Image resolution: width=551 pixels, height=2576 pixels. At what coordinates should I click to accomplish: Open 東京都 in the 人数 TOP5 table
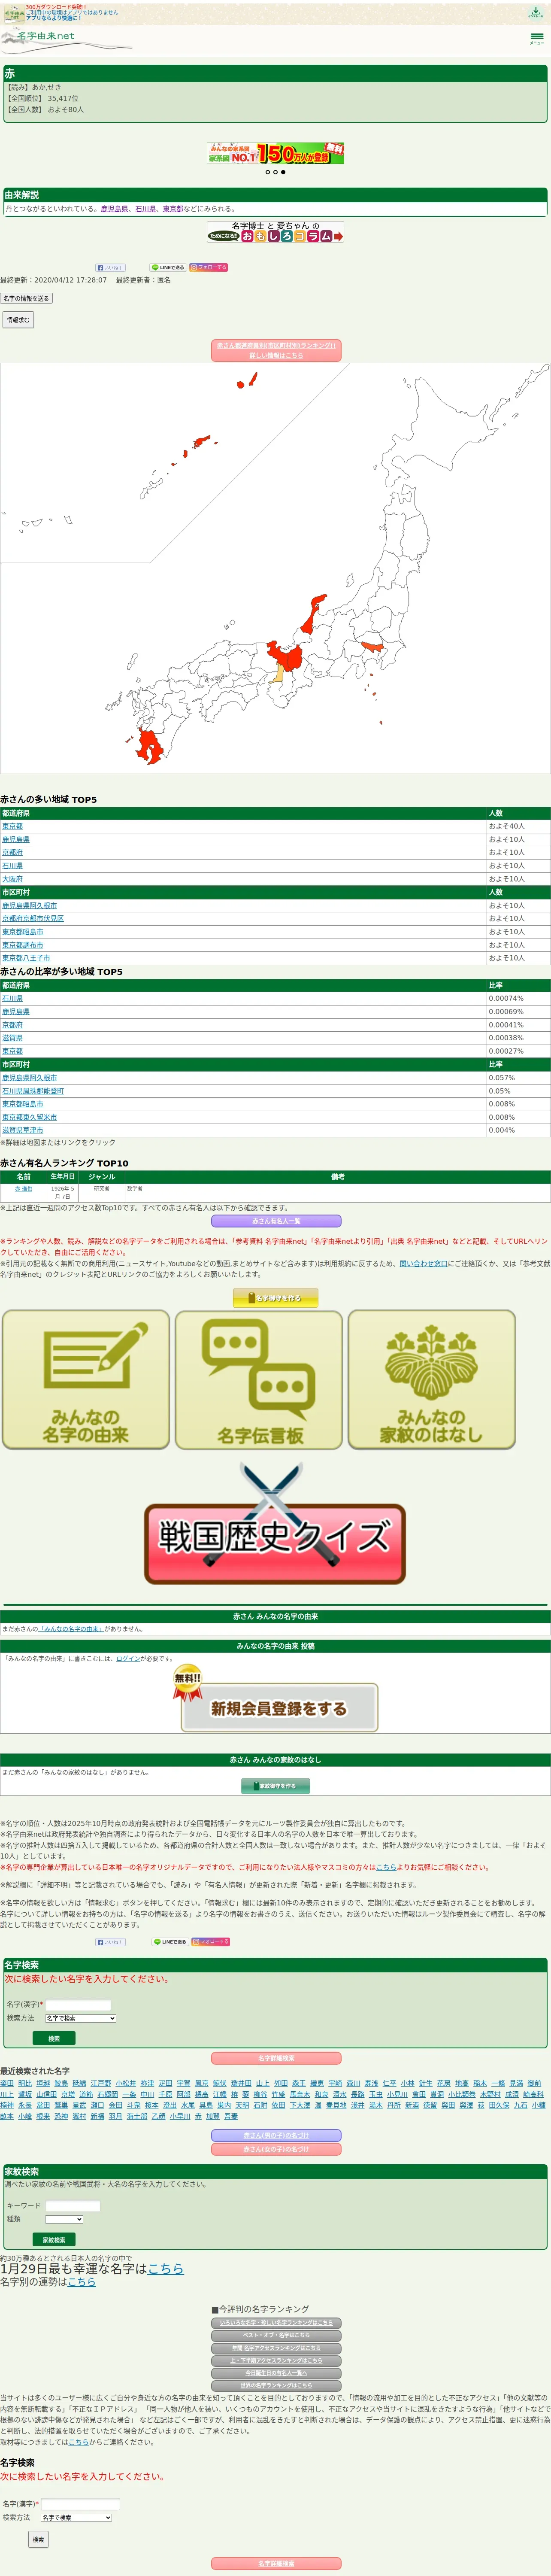coord(12,826)
